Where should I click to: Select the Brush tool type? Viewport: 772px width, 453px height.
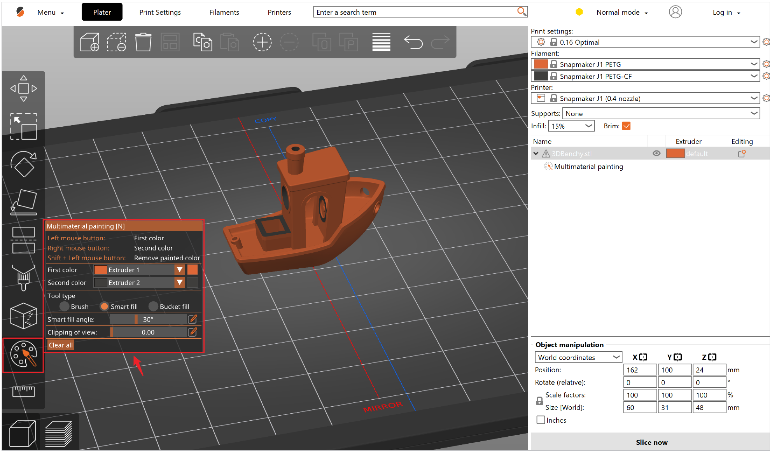[x=65, y=306]
